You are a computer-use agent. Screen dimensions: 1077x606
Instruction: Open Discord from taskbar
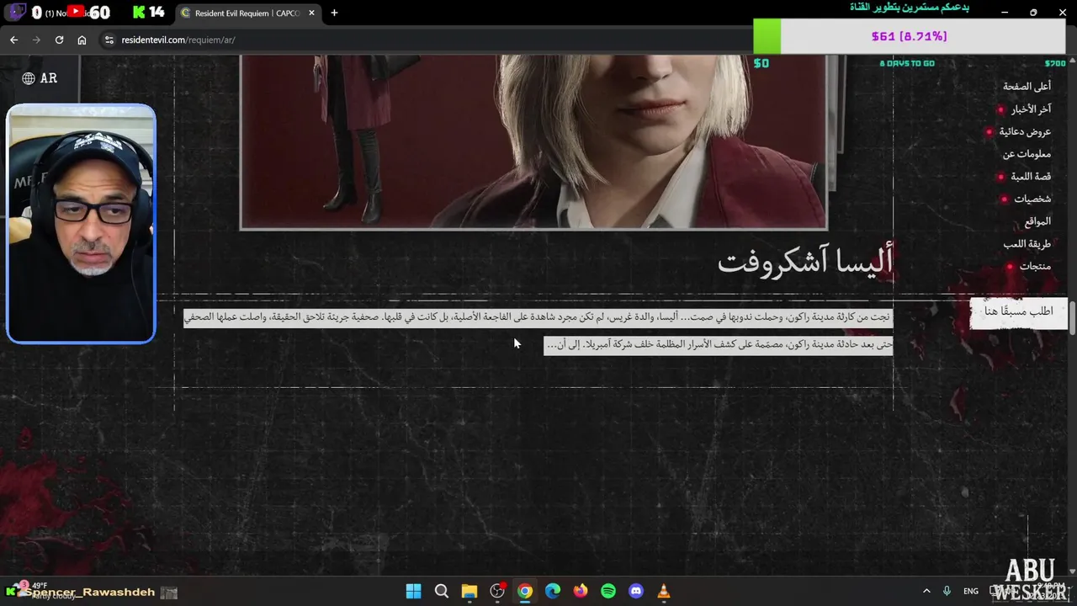click(x=636, y=591)
